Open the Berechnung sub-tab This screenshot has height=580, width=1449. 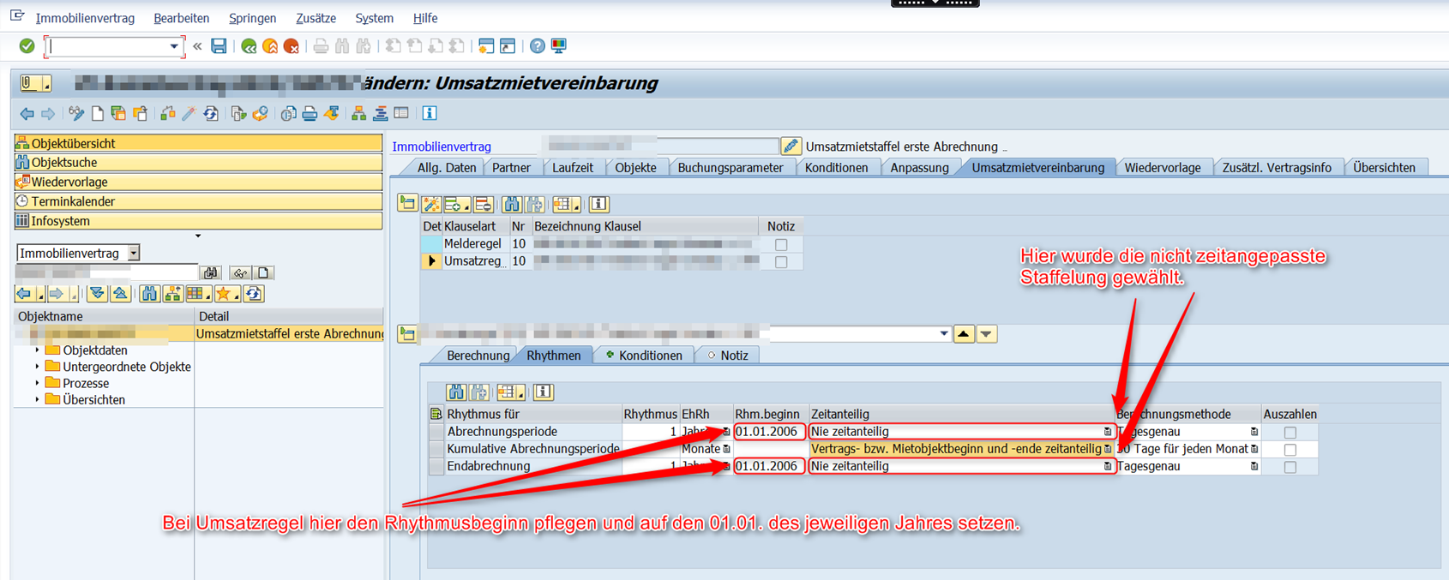point(478,356)
